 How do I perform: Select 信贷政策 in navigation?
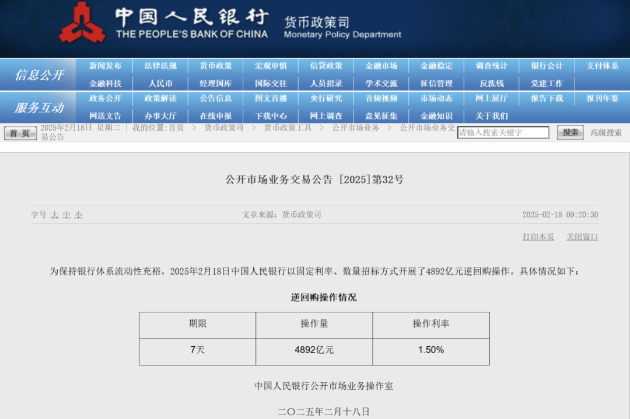(x=326, y=66)
